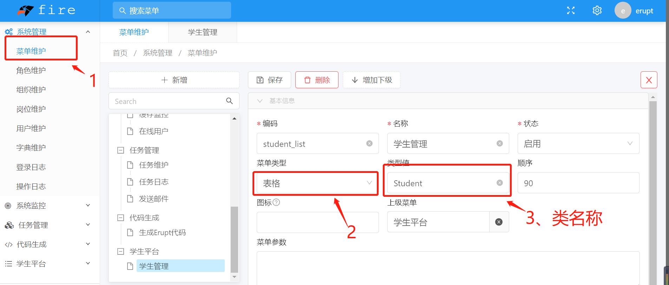The height and width of the screenshot is (285, 669).
Task: Click the 菜单参数 text area
Action: point(448,268)
